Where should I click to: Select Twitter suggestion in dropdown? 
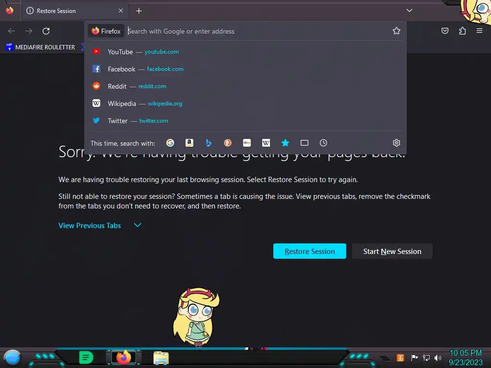click(246, 120)
